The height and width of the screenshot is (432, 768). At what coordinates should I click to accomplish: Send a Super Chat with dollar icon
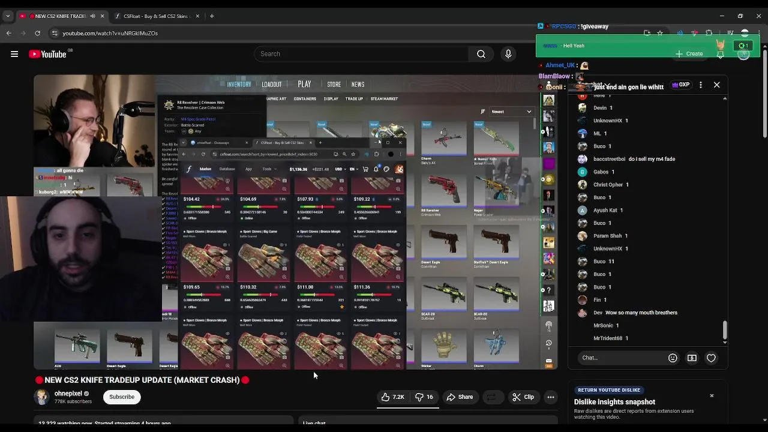click(692, 358)
